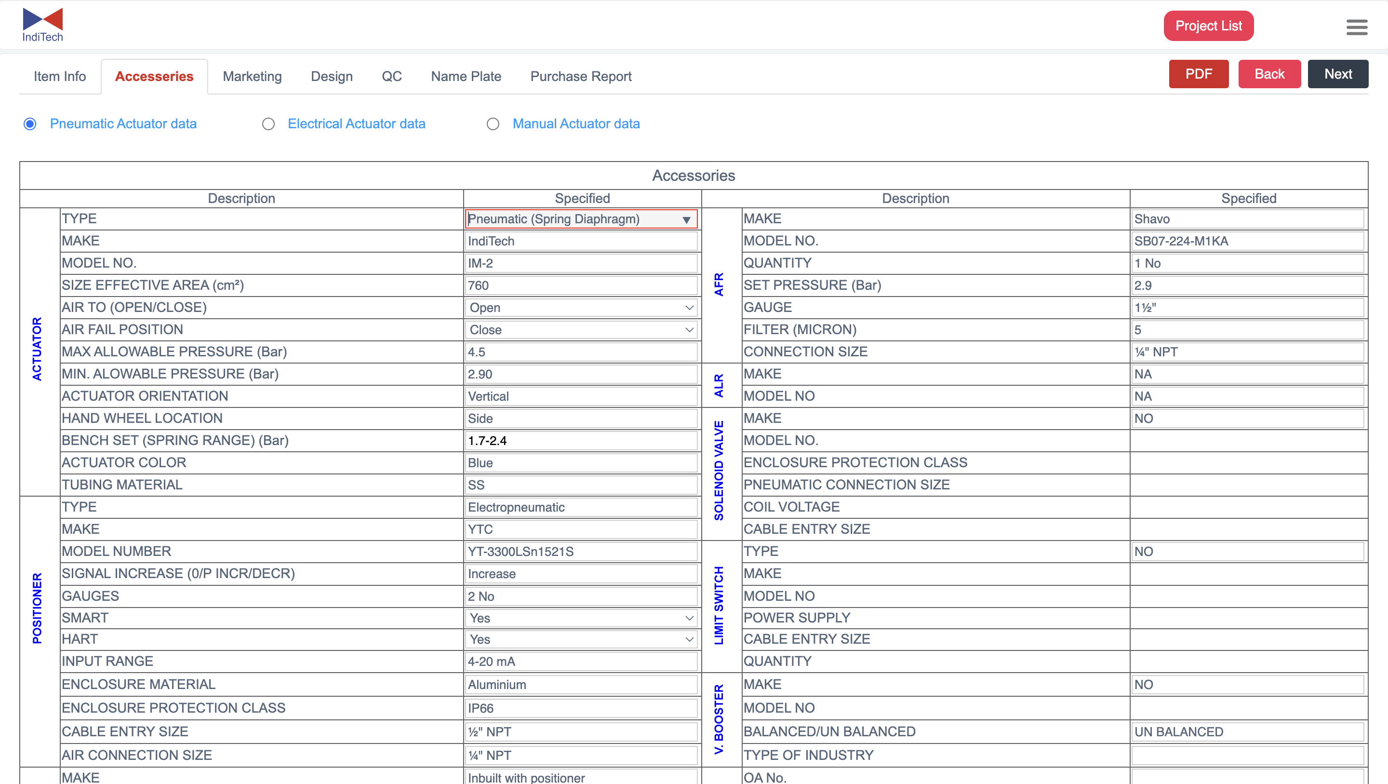Switch to the Purchase Report tab
This screenshot has height=784, width=1388.
pos(581,77)
